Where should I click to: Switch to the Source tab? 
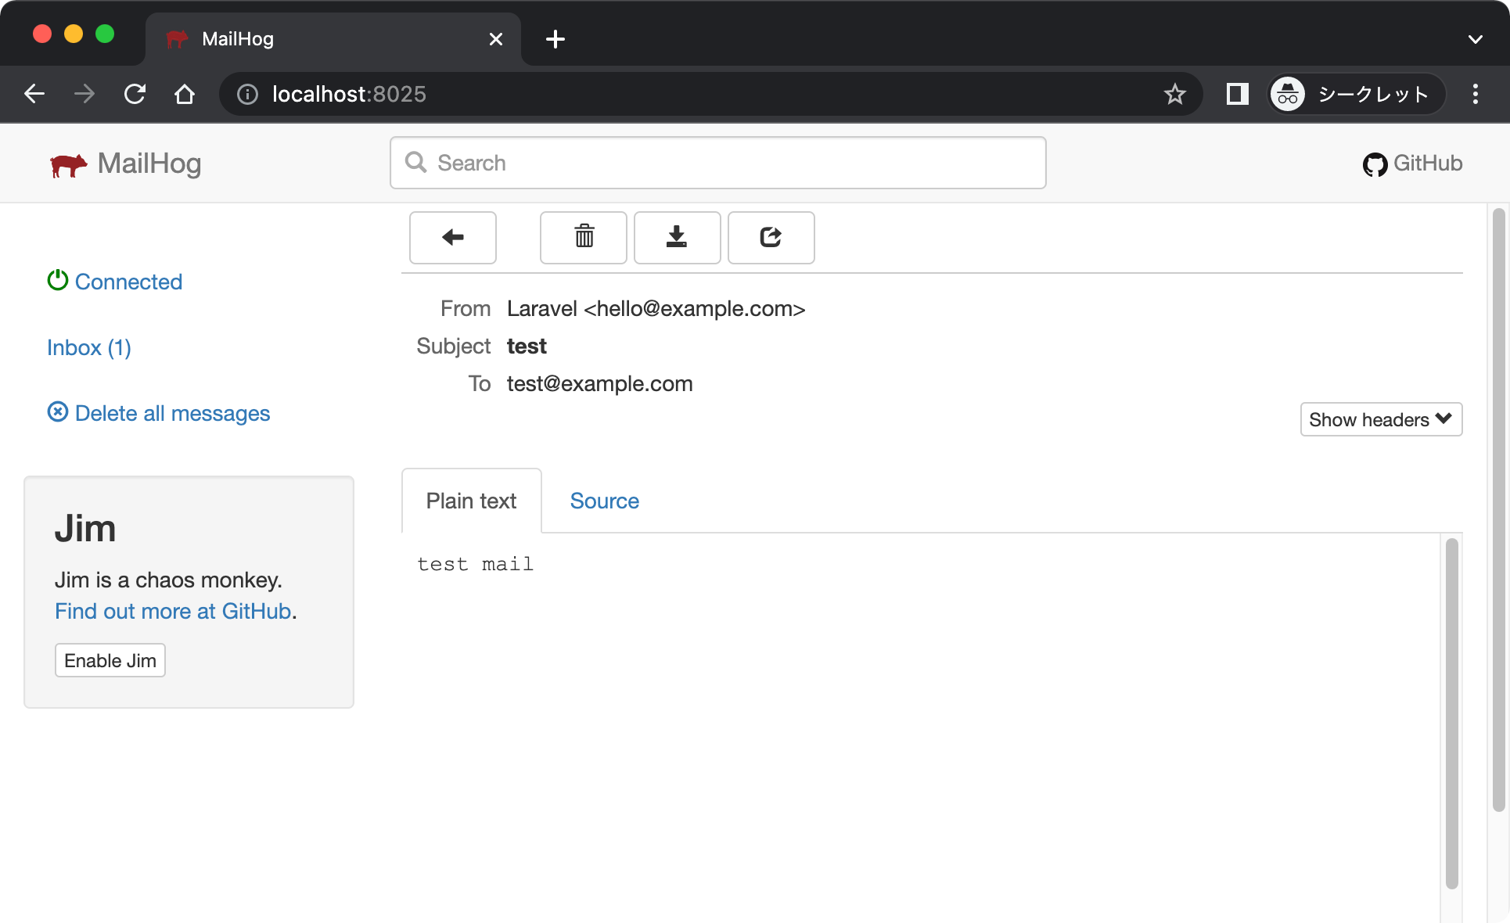click(604, 501)
